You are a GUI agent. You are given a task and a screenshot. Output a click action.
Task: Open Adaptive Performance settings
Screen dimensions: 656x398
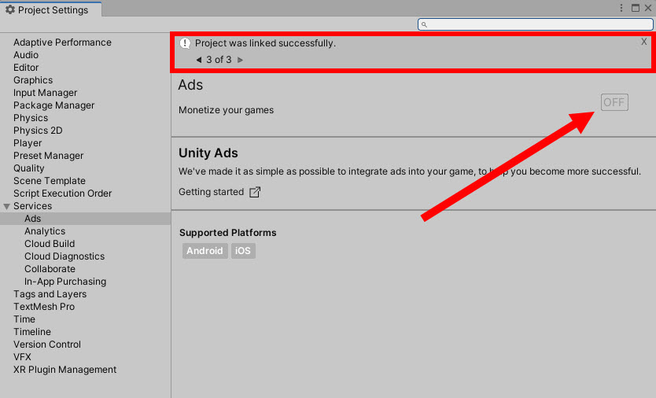point(62,42)
